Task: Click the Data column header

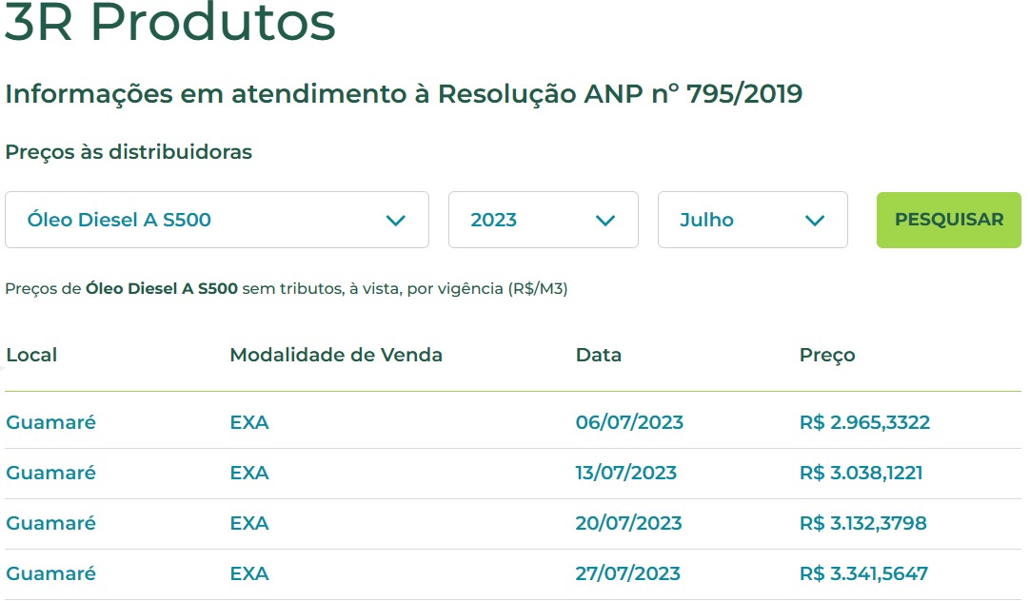Action: coord(599,356)
